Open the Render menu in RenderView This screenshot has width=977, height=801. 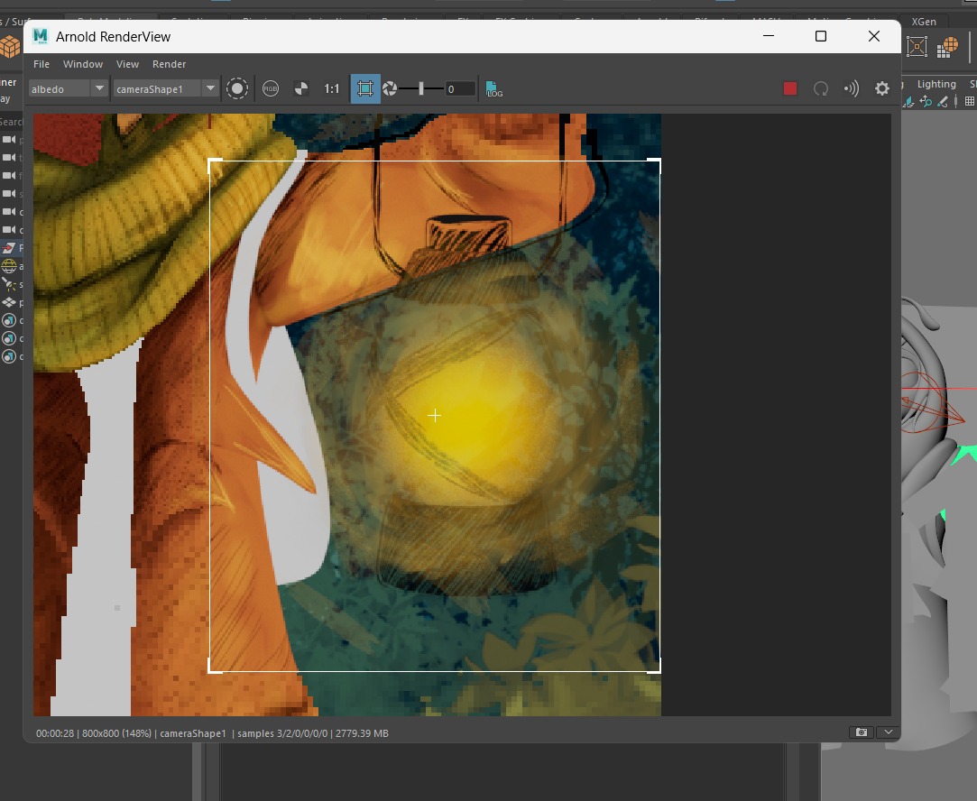coord(169,64)
